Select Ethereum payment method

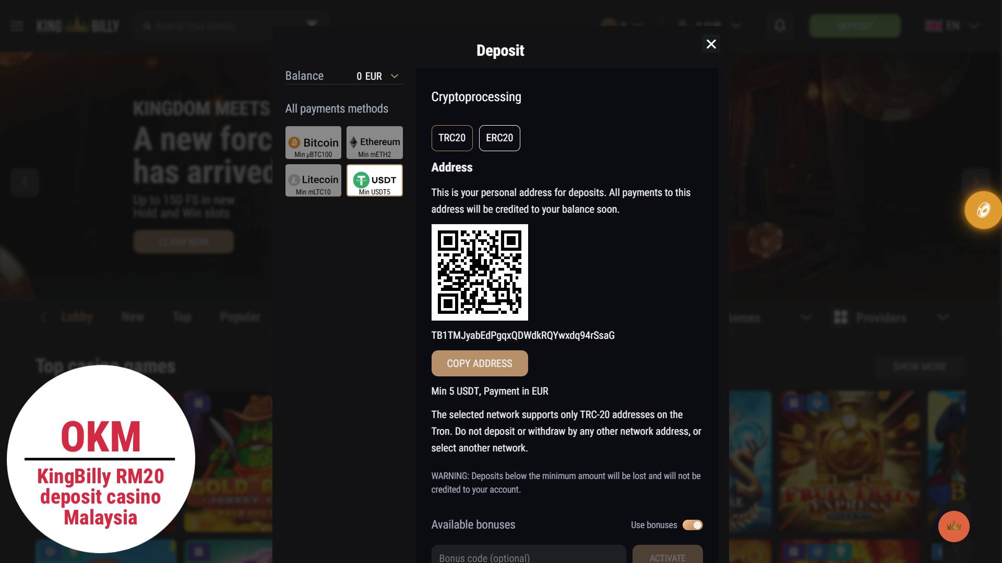pyautogui.click(x=375, y=142)
